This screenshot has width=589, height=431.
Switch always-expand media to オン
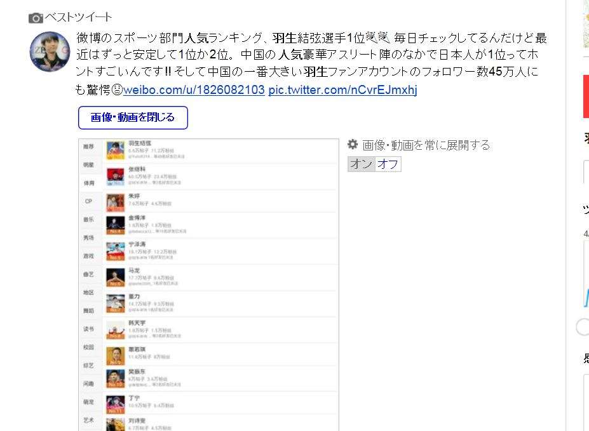[x=362, y=164]
